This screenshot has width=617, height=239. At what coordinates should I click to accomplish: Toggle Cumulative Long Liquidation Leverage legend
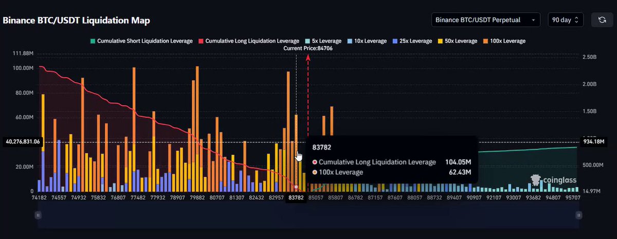tap(249, 41)
